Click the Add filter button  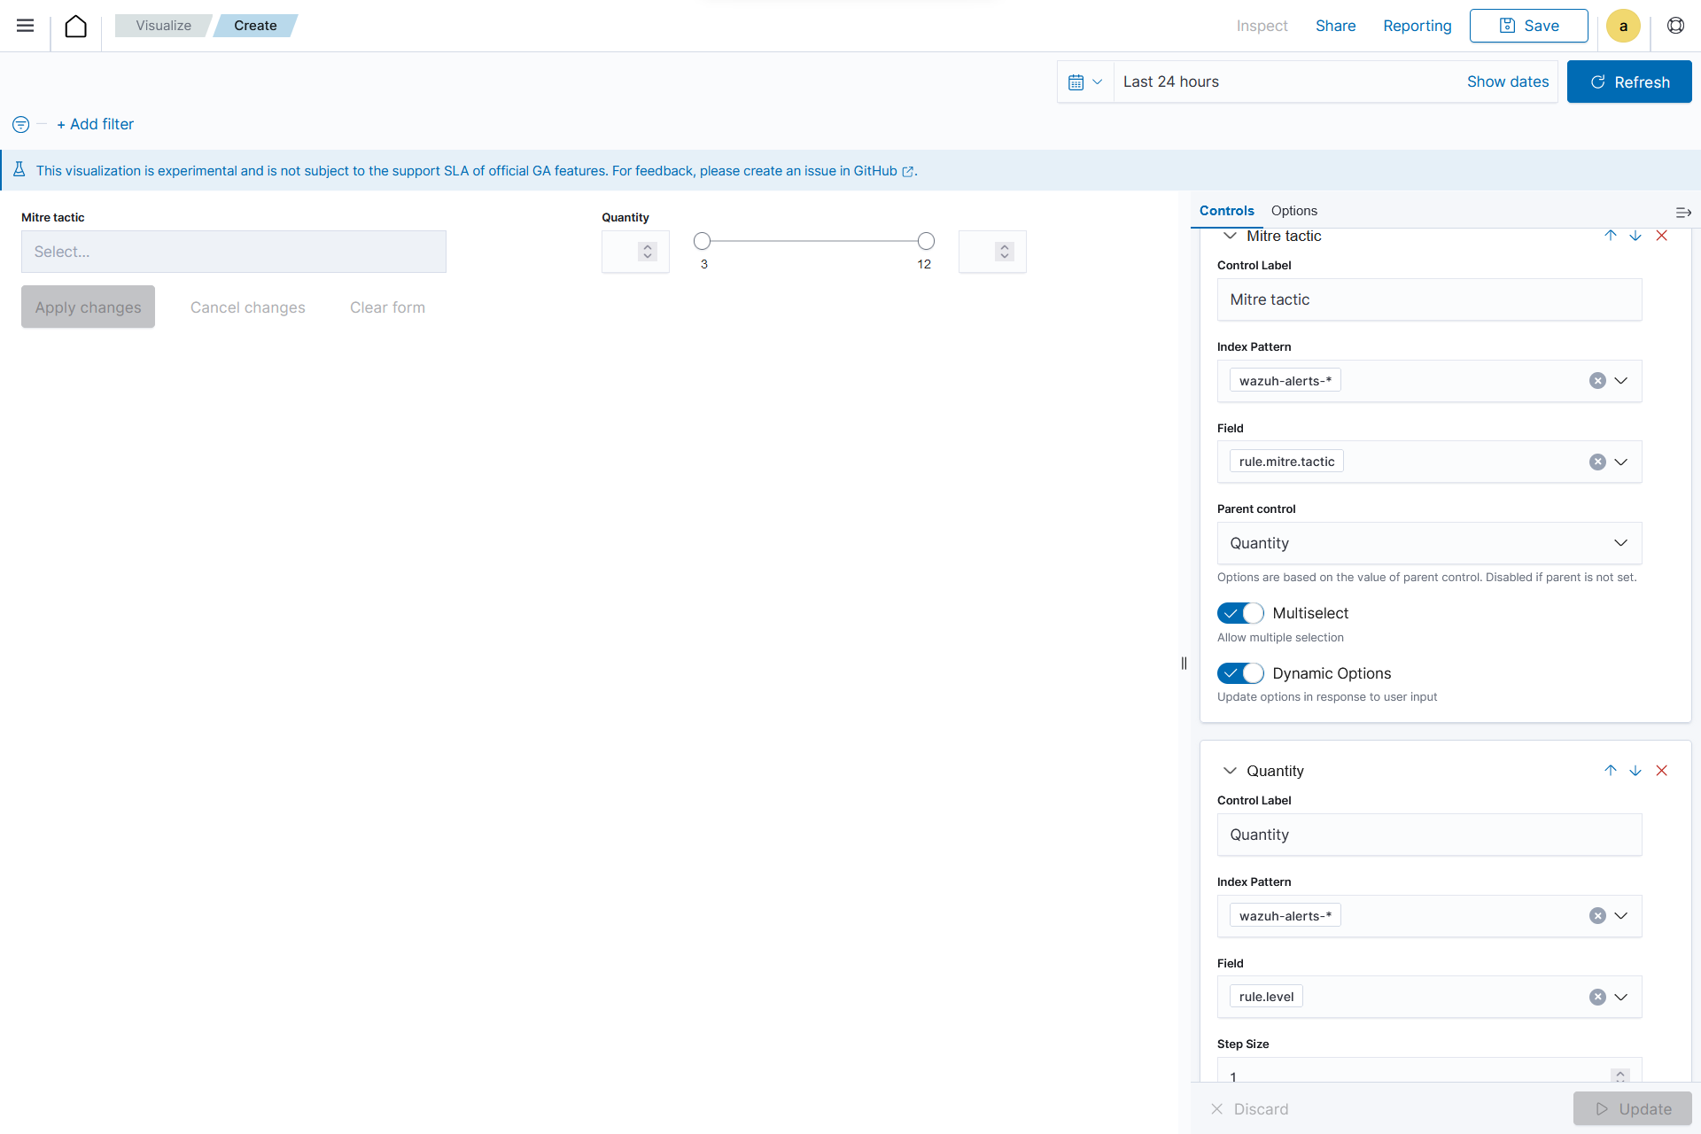[x=95, y=123]
